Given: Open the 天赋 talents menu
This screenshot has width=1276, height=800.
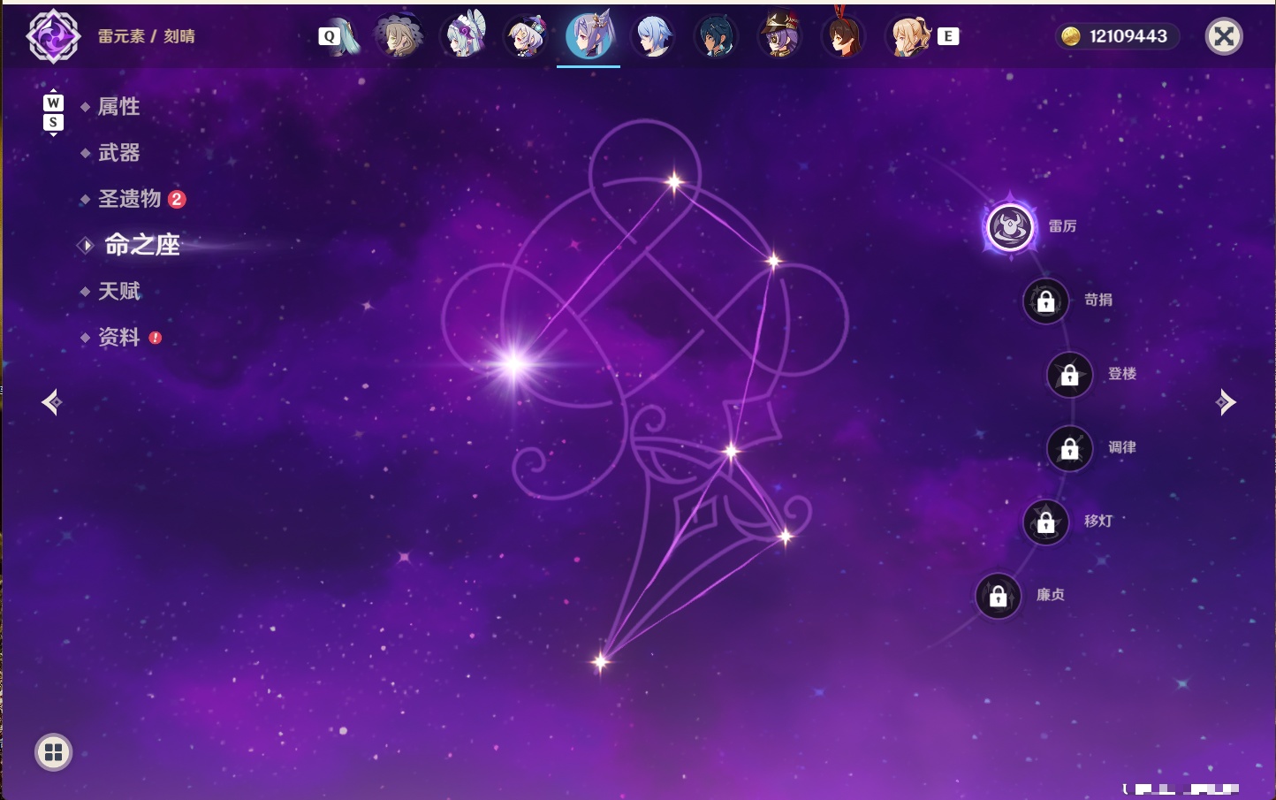Looking at the screenshot, I should (118, 291).
